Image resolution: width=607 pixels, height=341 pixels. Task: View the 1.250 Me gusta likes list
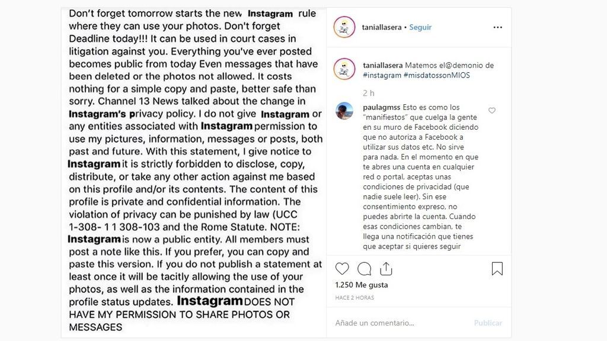[362, 285]
